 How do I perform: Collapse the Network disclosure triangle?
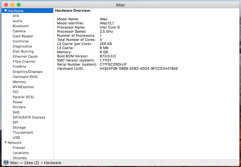(5, 143)
